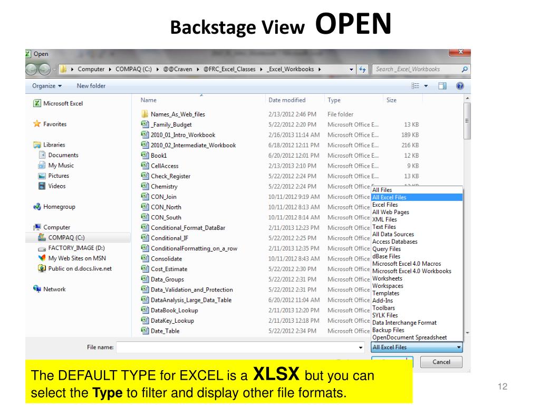Click the Cancel button

click(x=441, y=362)
